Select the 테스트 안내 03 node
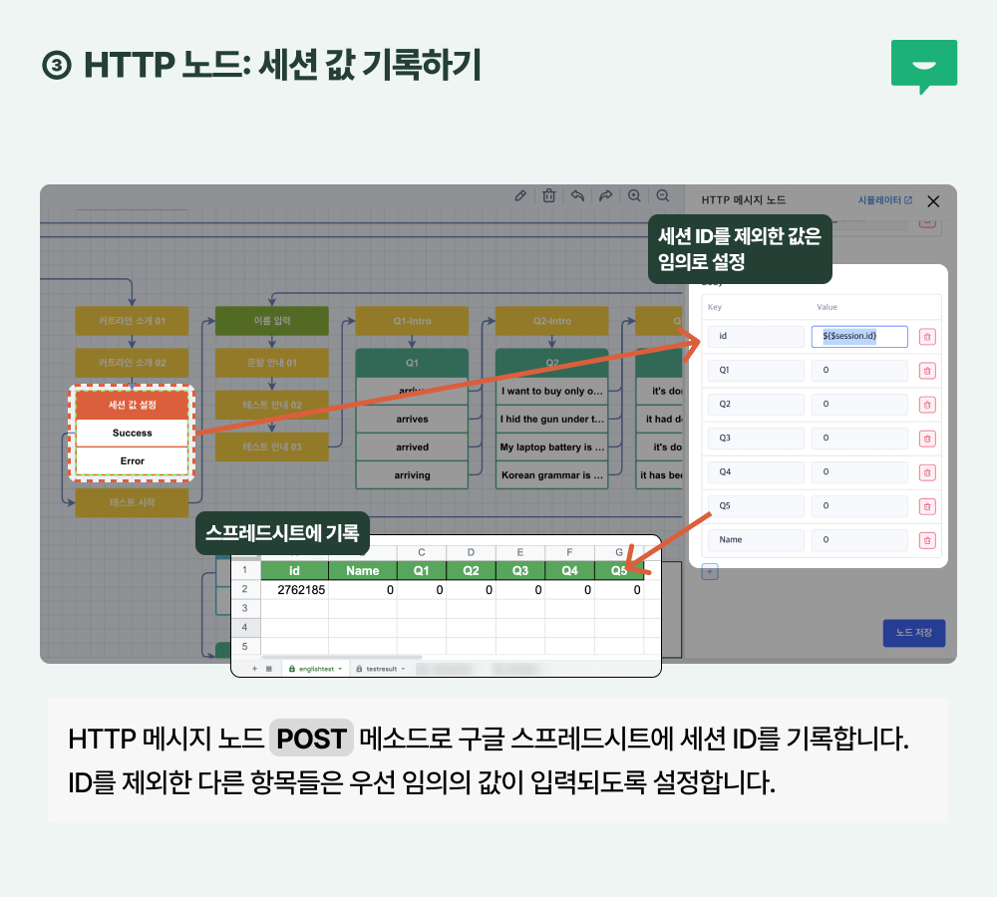 coord(272,447)
